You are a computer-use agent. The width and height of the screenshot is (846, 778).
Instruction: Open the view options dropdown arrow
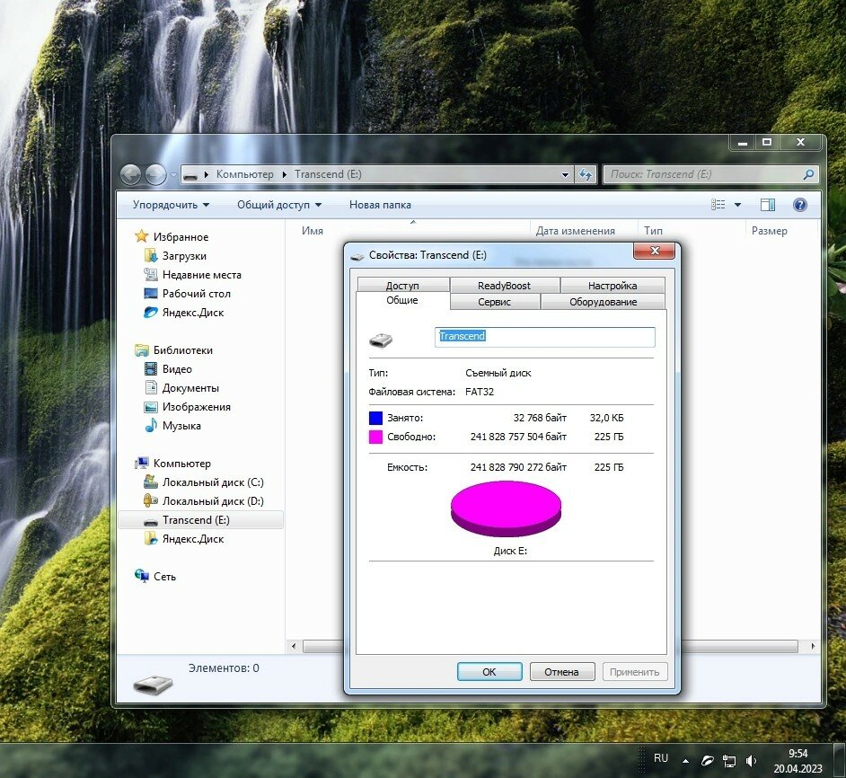point(737,205)
